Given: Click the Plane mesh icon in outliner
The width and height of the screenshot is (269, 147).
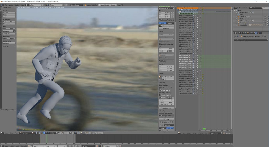Looking at the screenshot, I should click(x=239, y=18).
